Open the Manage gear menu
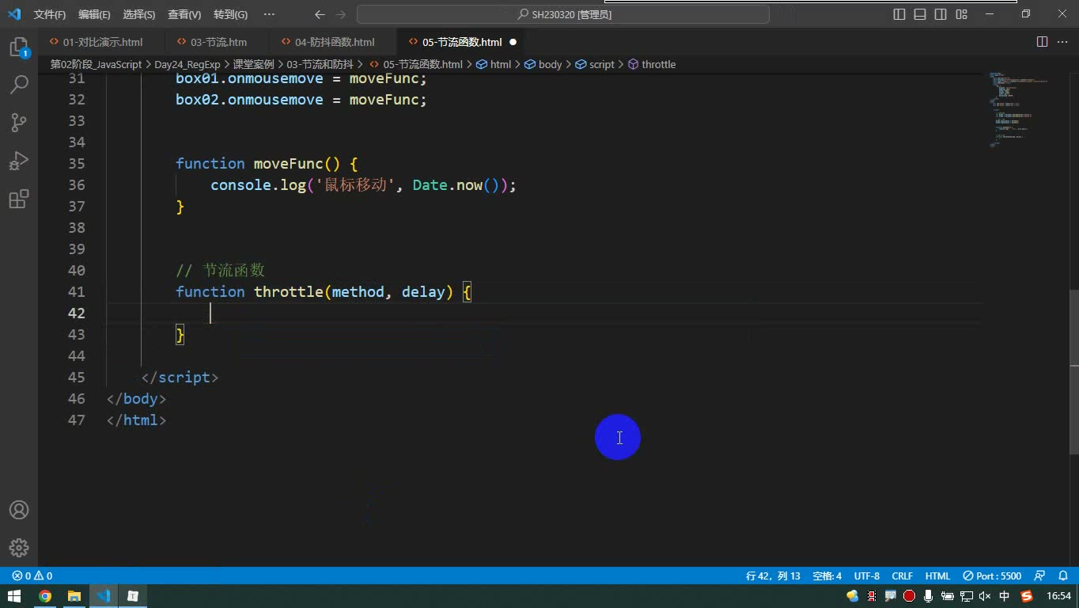Screen dimensions: 1079x608 click(19, 548)
